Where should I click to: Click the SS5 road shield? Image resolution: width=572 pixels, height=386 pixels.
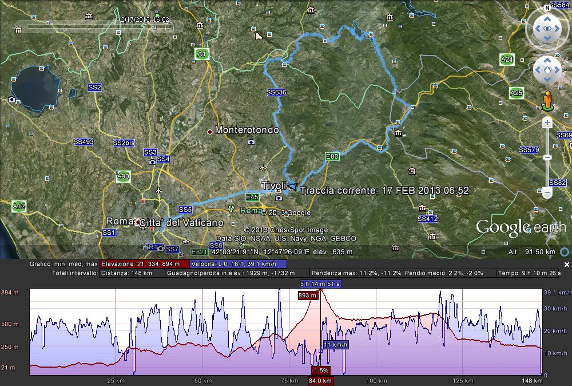click(185, 210)
